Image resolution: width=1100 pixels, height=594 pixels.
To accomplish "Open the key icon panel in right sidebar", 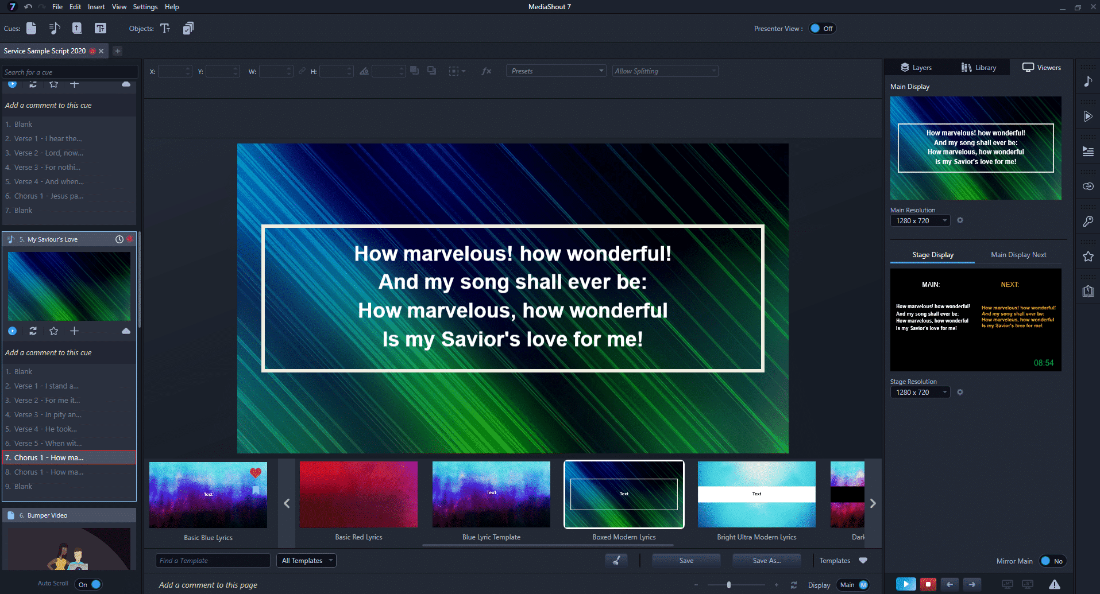I will [x=1088, y=222].
